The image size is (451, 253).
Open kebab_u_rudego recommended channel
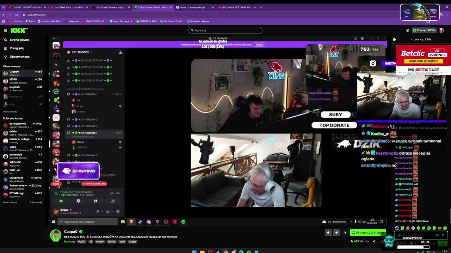pos(22,141)
